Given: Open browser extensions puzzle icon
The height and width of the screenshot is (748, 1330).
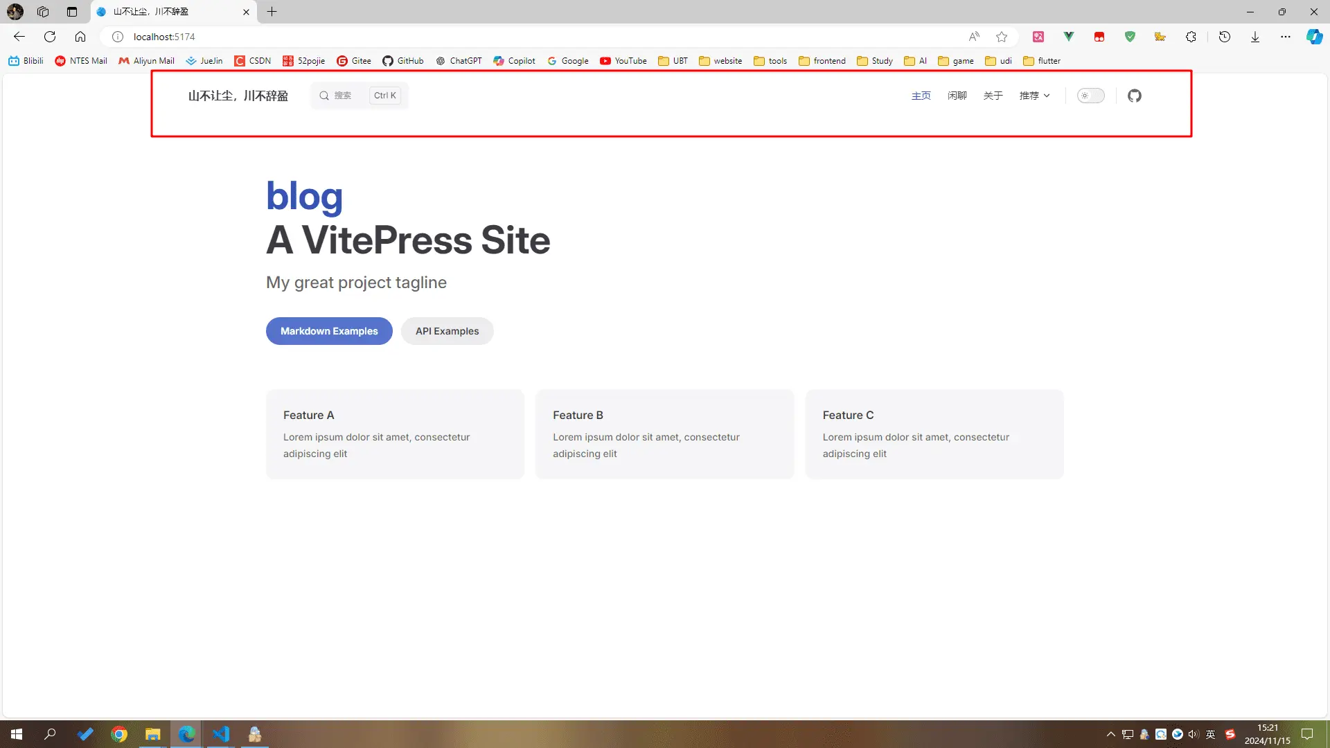Looking at the screenshot, I should click(x=1191, y=37).
